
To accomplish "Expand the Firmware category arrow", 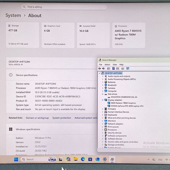I will coord(103,109).
